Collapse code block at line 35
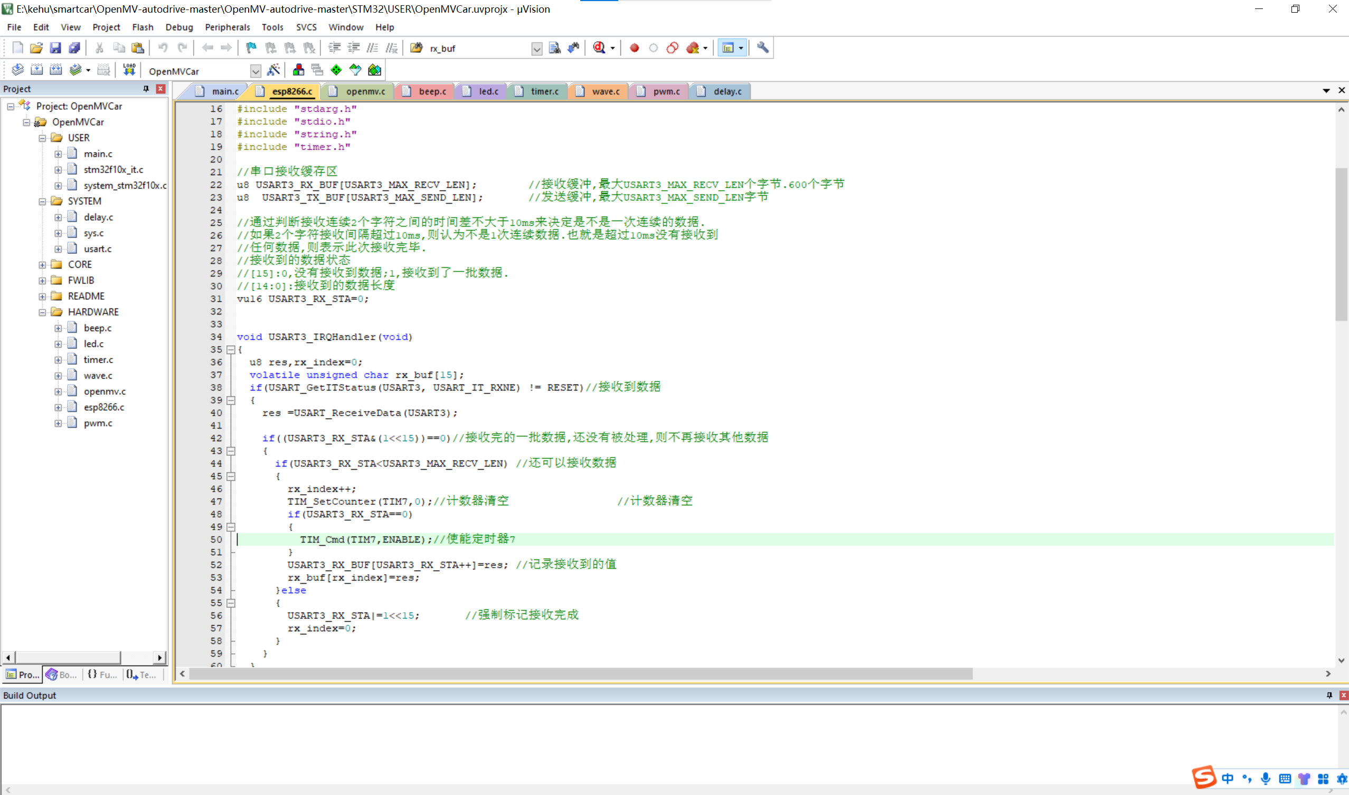 point(231,349)
